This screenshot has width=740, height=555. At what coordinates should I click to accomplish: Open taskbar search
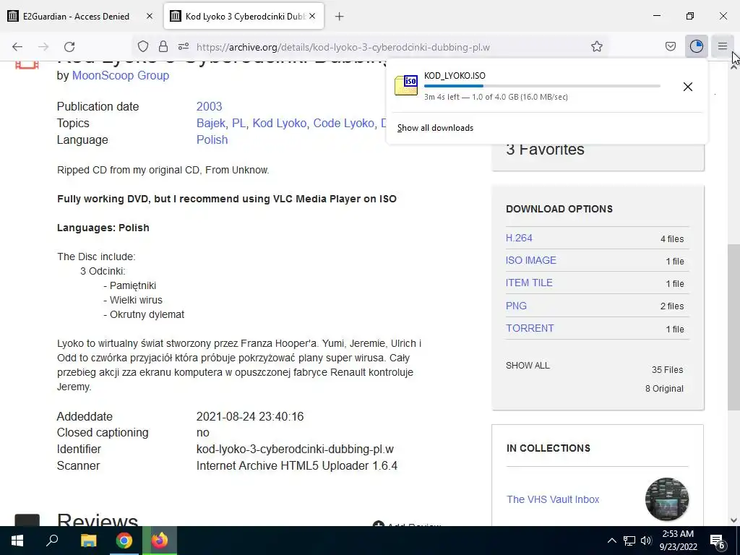point(52,541)
